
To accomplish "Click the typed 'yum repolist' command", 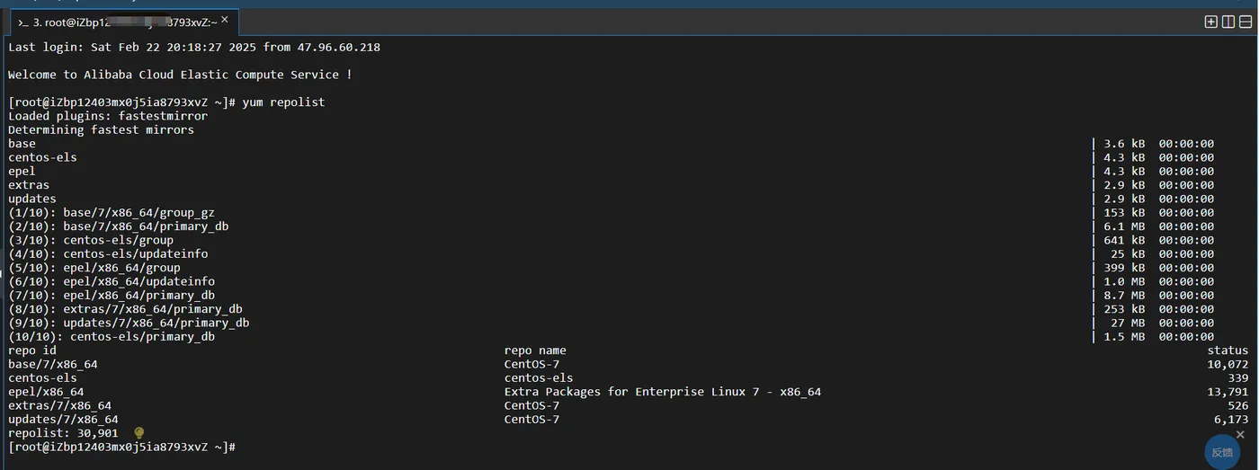I will click(x=283, y=102).
